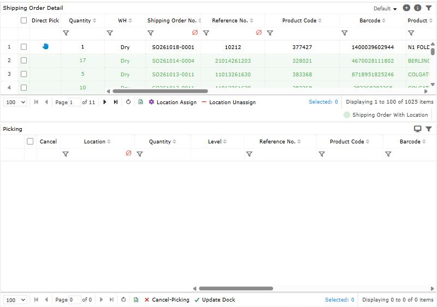Screen dimensions: 437x307
Task: Open Product Code filter in Picking
Action: point(322,154)
